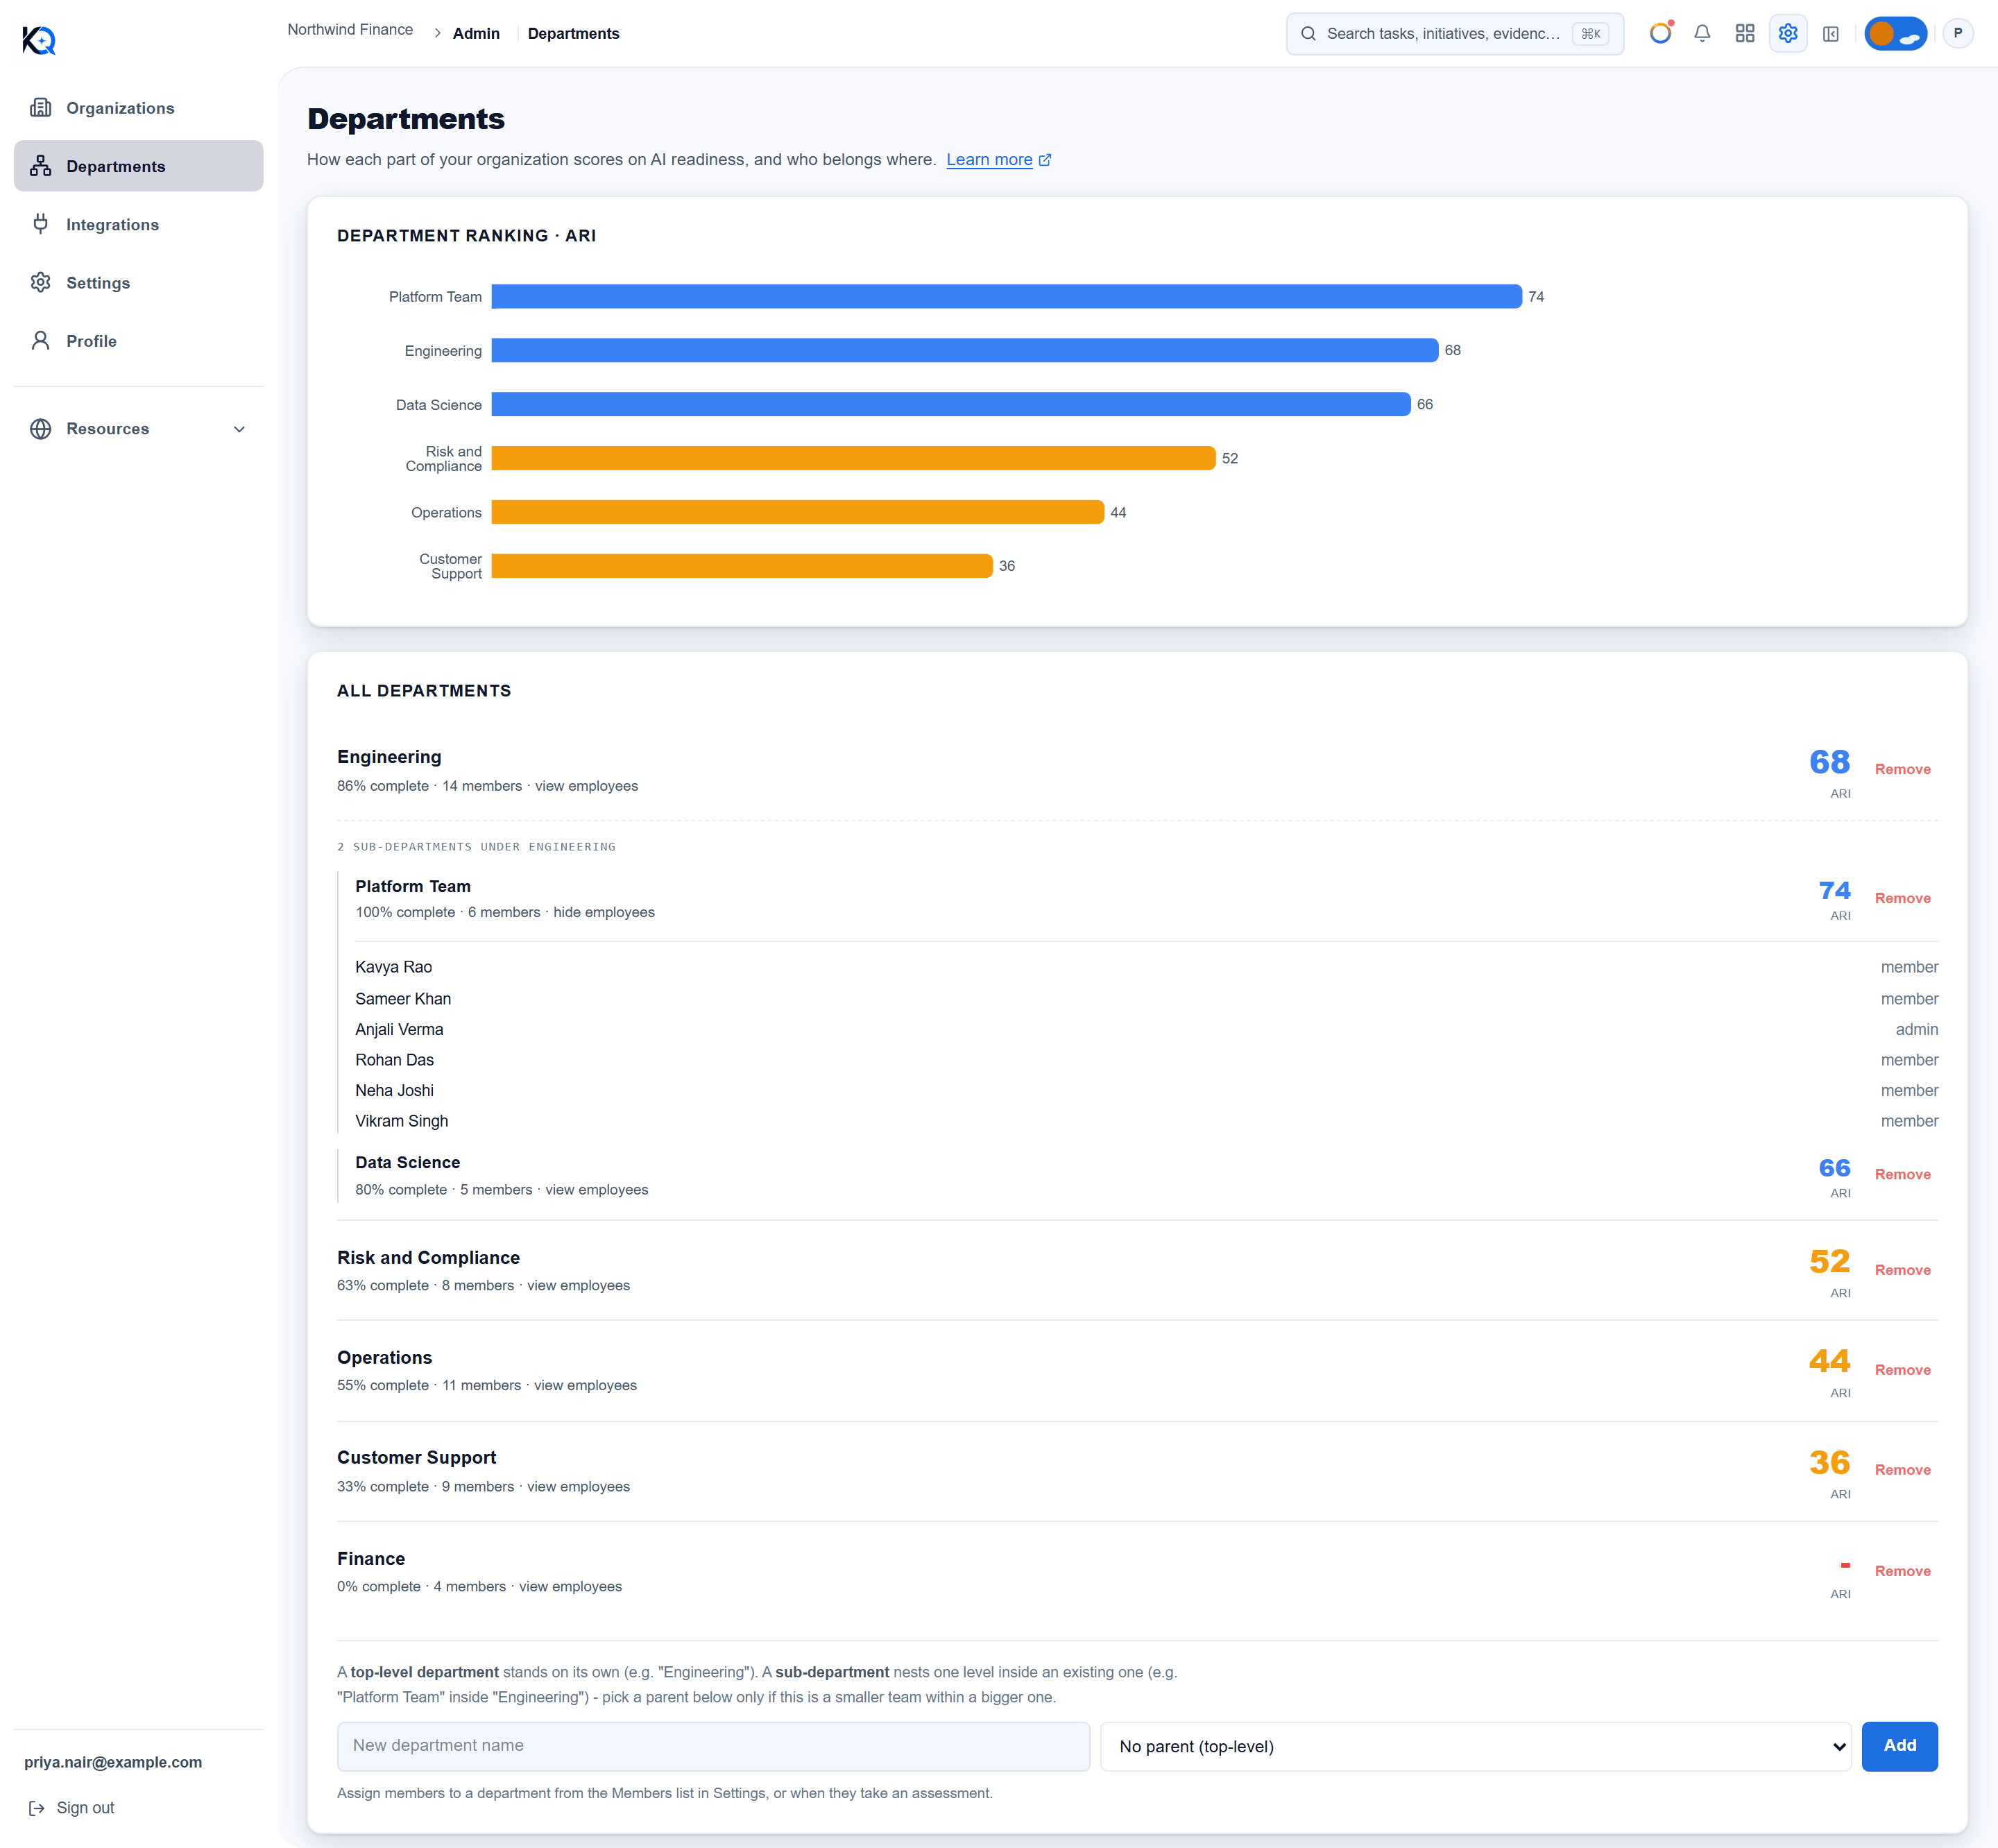Screen dimensions: 1998x1848
Task: Remove the Data Science sub-department
Action: pyautogui.click(x=1902, y=1174)
